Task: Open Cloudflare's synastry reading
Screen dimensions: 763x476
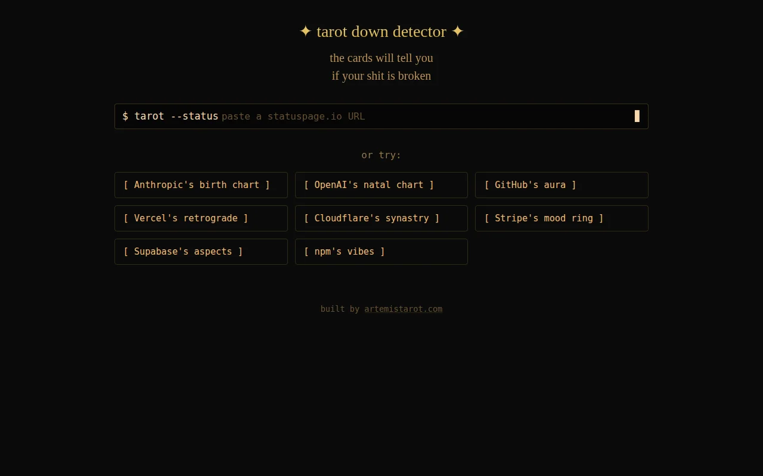Action: (x=381, y=218)
